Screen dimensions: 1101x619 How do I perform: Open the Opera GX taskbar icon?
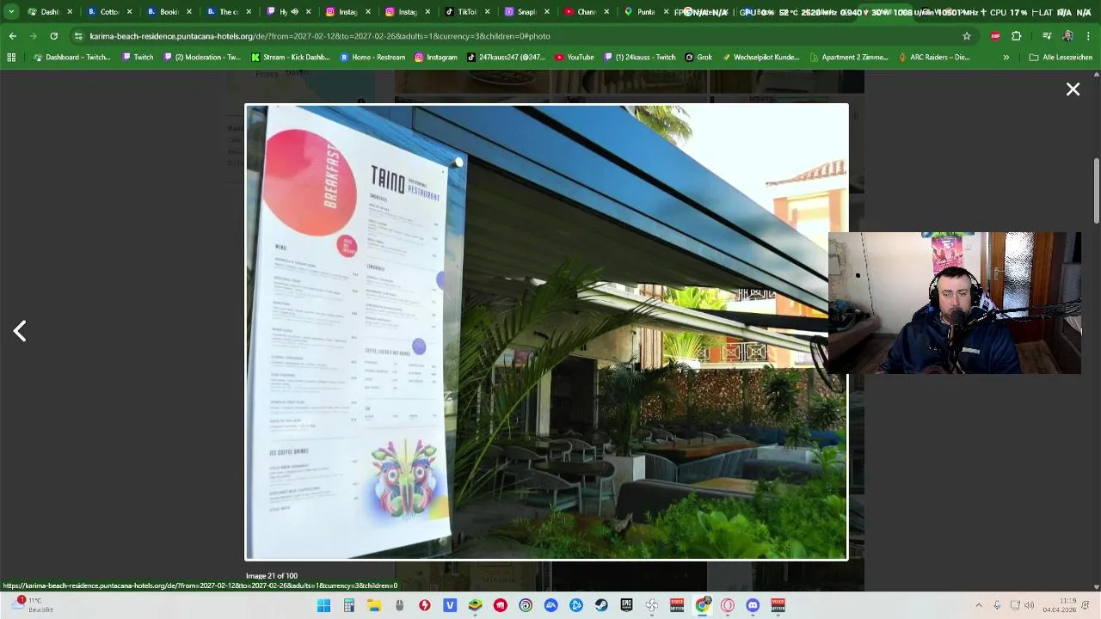(x=728, y=605)
